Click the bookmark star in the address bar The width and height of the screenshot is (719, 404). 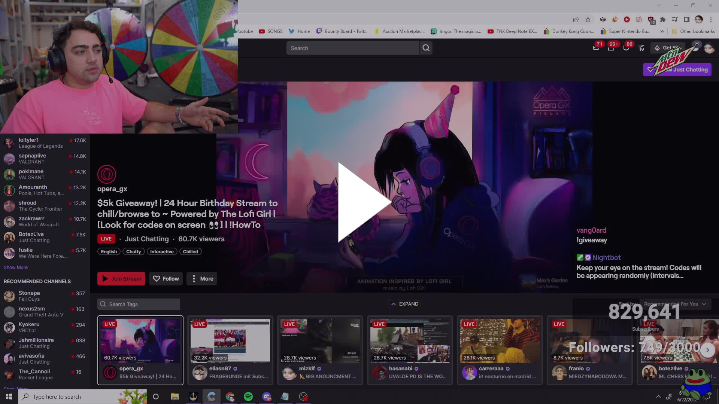coord(588,19)
